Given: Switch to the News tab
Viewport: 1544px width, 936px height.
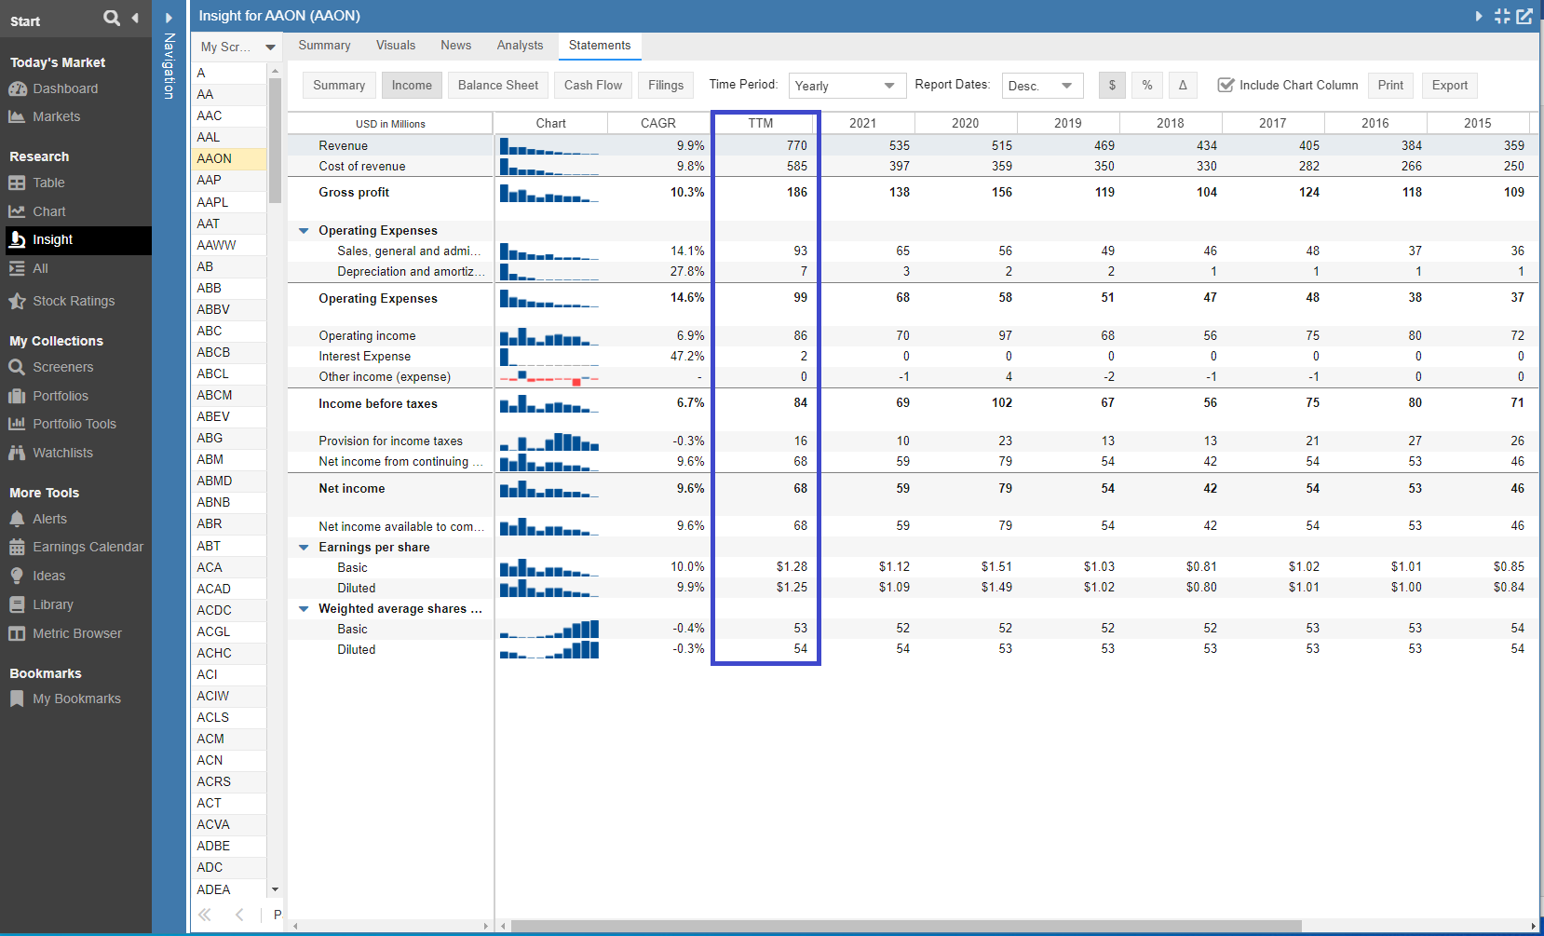Looking at the screenshot, I should click(455, 46).
